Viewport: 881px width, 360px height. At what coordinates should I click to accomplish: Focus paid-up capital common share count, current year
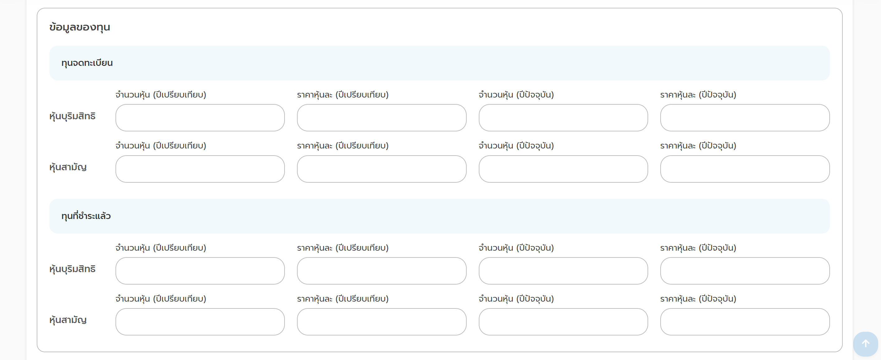[x=563, y=322]
